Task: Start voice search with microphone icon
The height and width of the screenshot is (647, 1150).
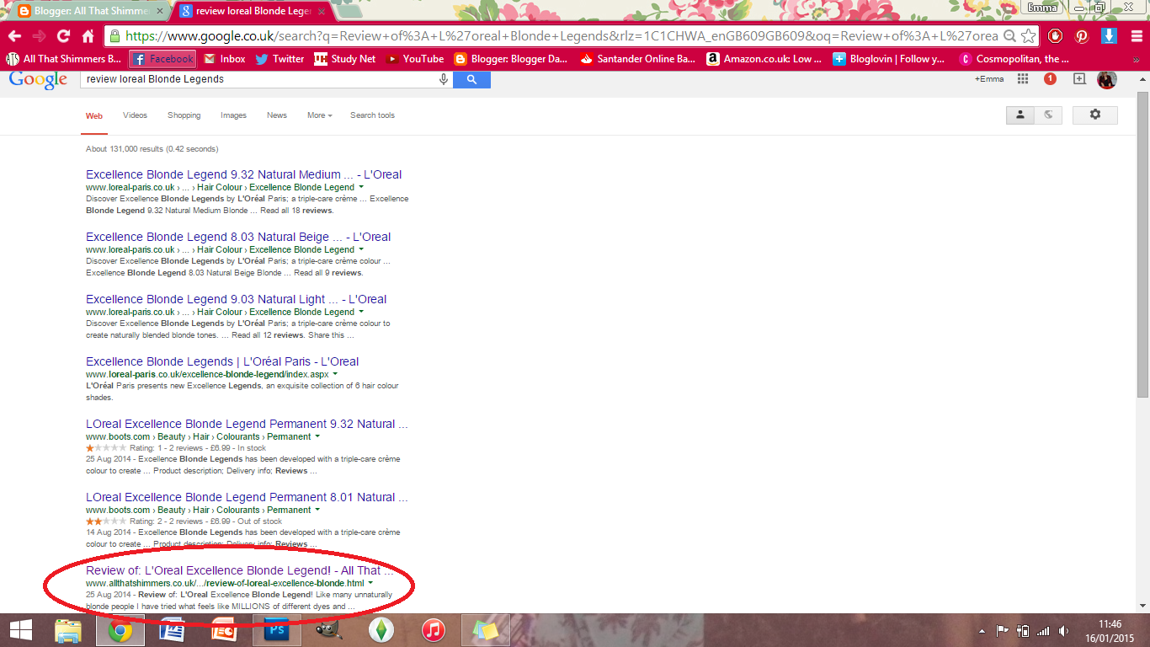Action: click(x=444, y=79)
